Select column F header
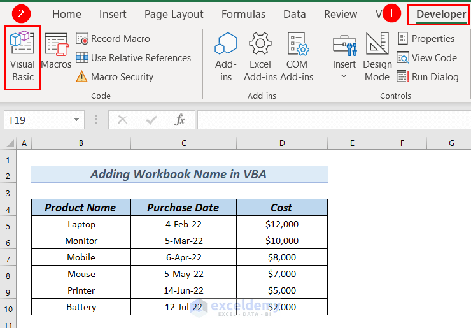This screenshot has height=328, width=471. pyautogui.click(x=402, y=143)
